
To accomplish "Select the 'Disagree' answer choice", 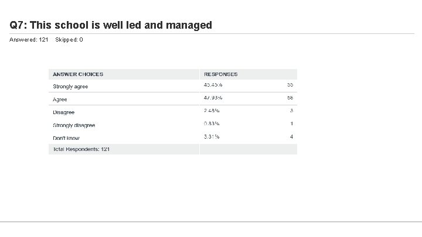I will pyautogui.click(x=63, y=112).
